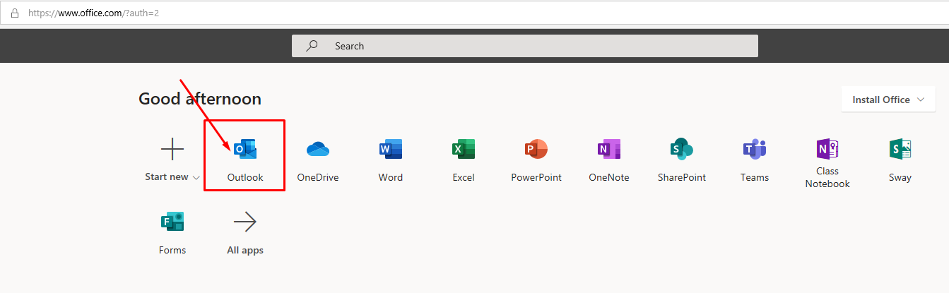Viewport: 949px width, 293px height.
Task: Launch the Sway app
Action: click(900, 150)
